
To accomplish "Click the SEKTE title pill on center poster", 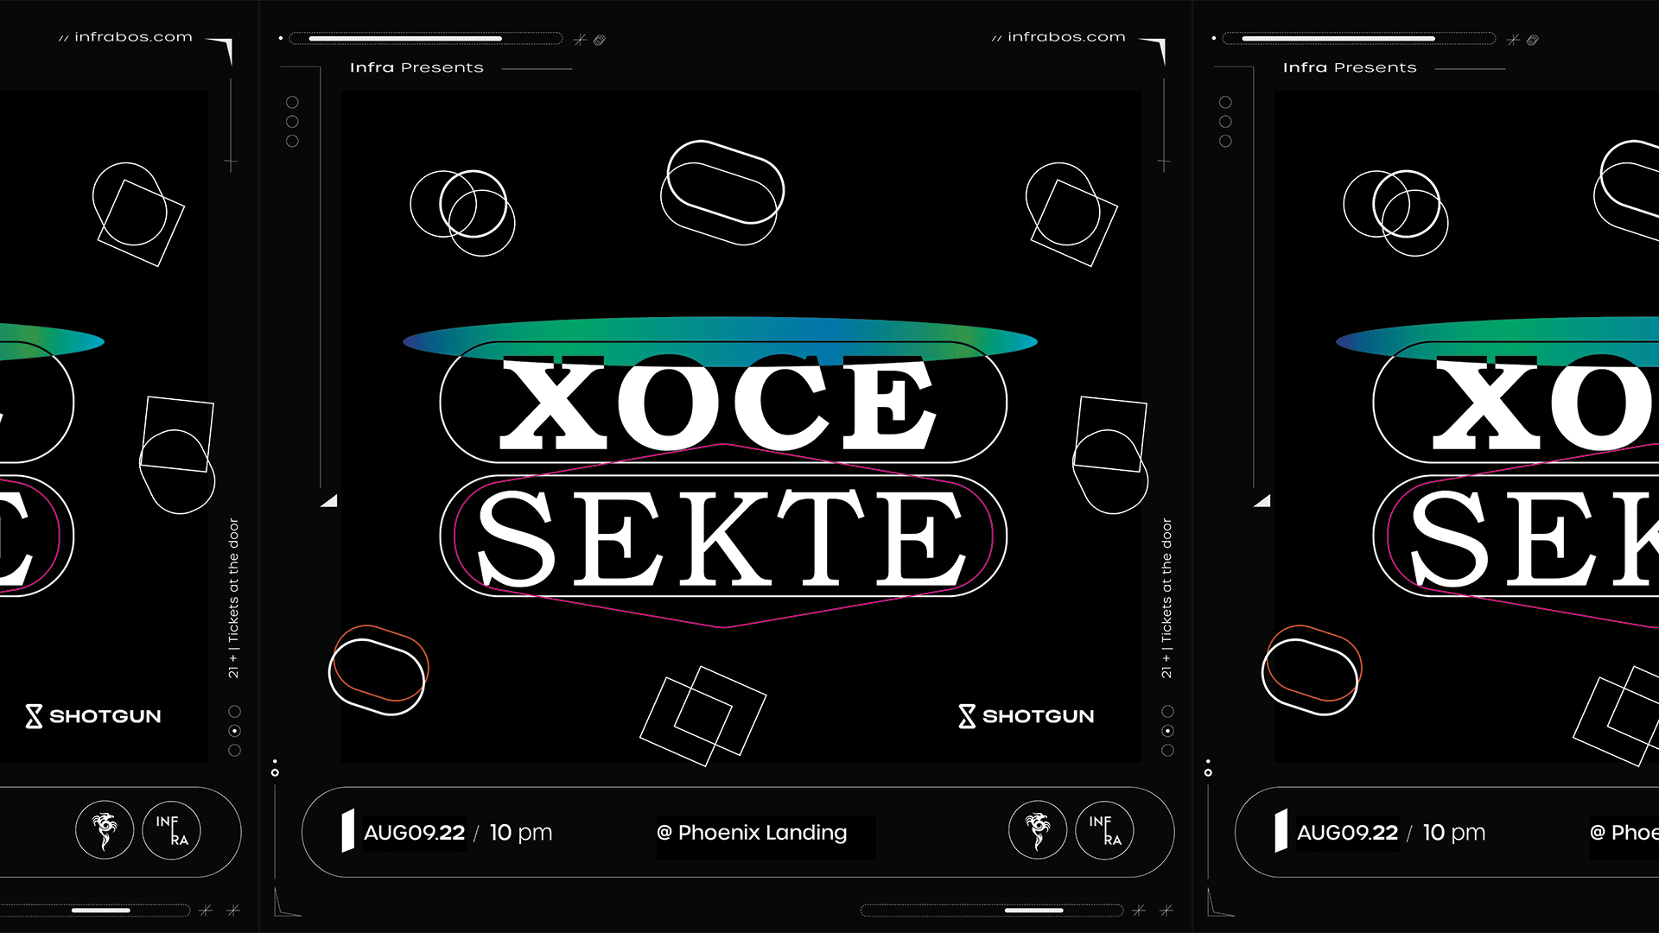I will click(x=722, y=536).
